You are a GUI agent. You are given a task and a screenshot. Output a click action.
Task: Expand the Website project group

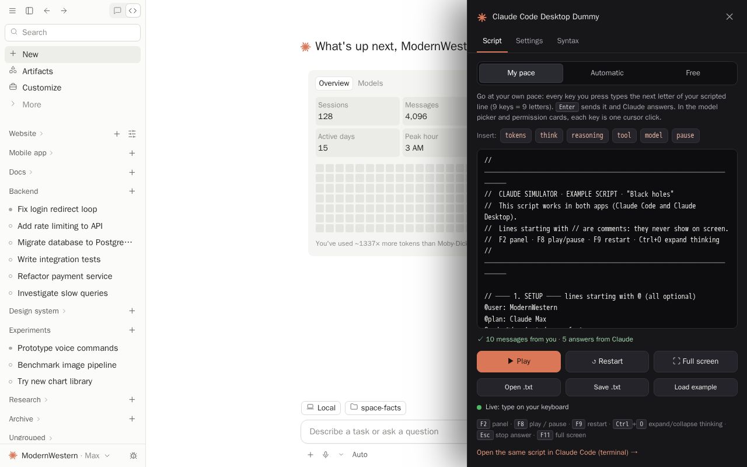26,134
